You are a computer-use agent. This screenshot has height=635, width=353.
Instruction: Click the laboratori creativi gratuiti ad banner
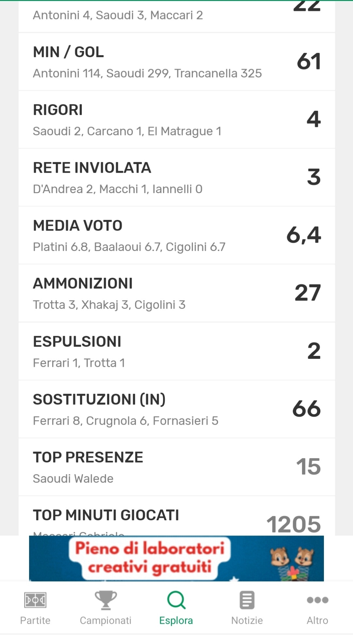(150, 558)
